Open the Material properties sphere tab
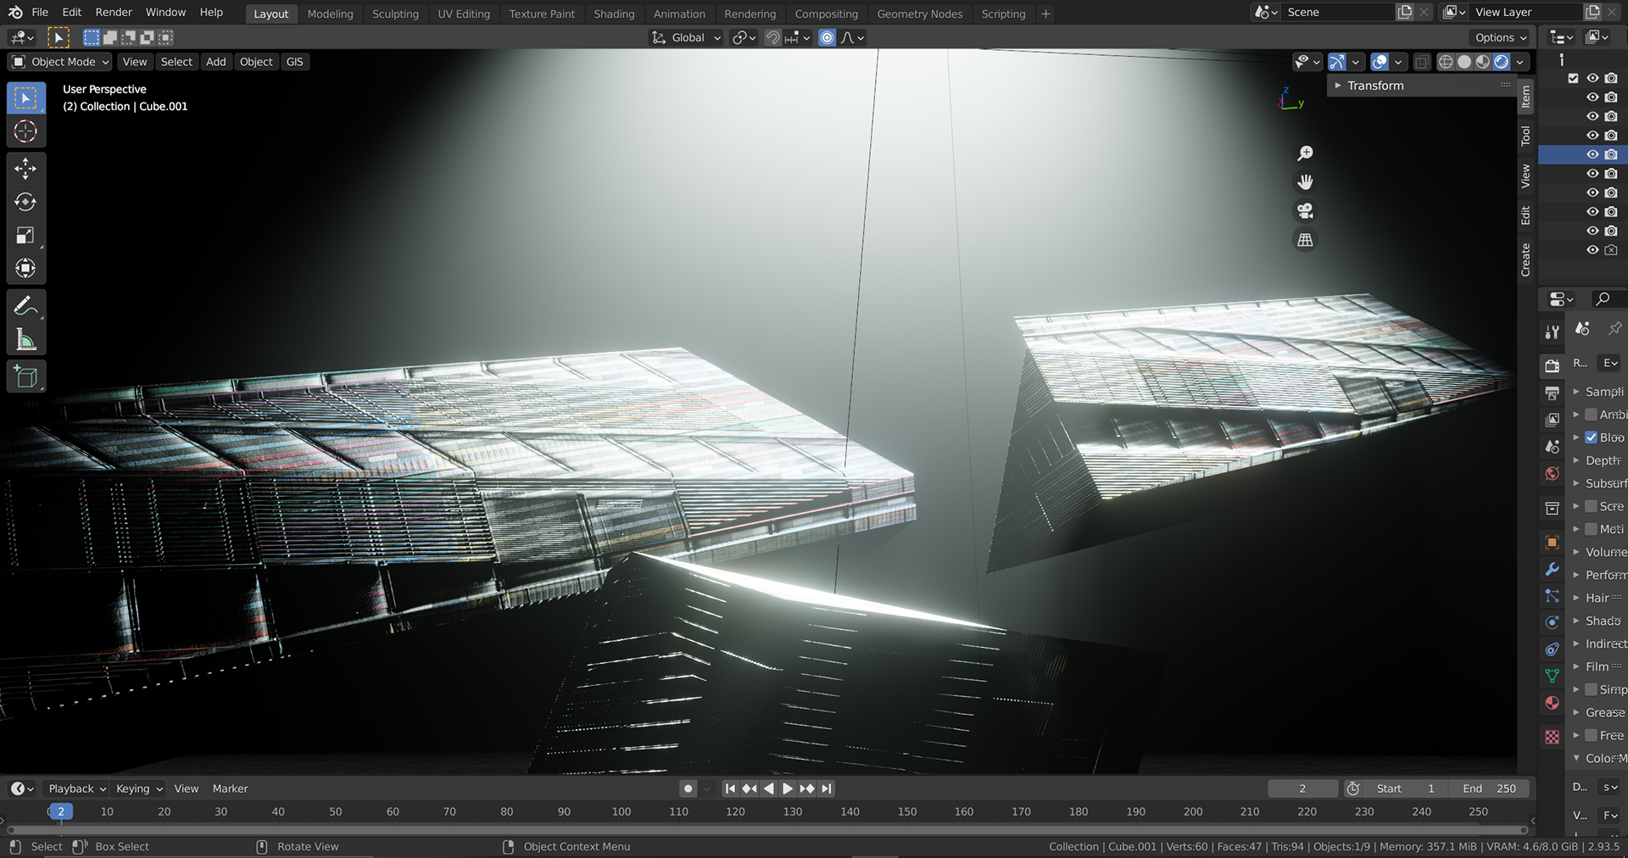 point(1552,703)
